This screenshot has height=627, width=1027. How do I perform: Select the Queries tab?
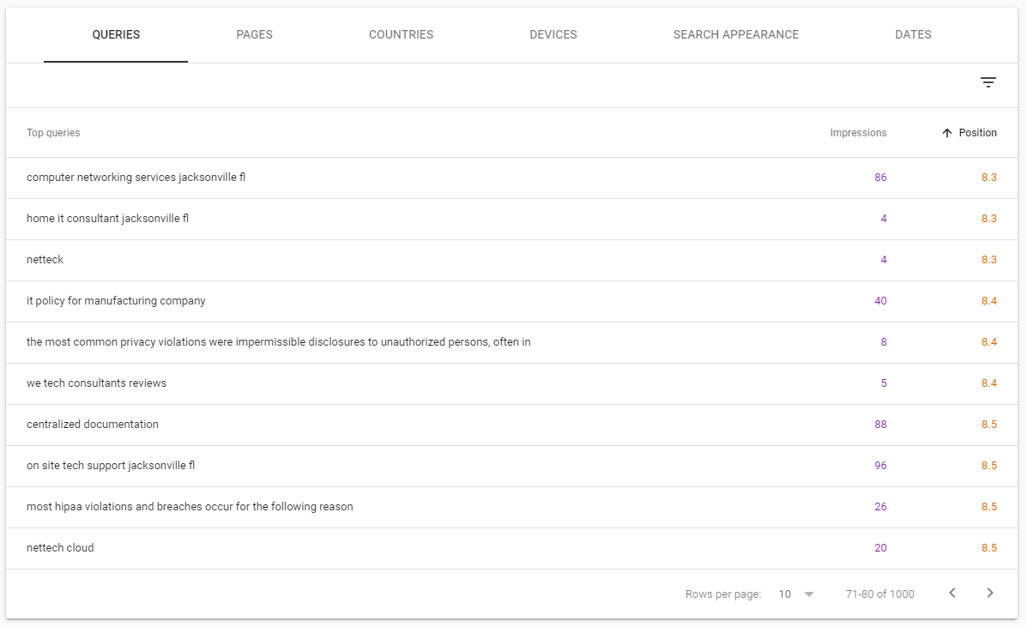click(116, 35)
